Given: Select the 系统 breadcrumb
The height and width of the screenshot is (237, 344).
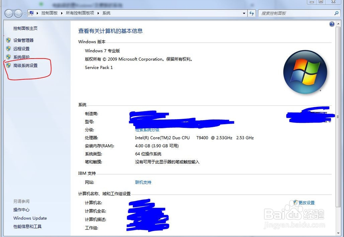Looking at the screenshot, I should point(106,13).
